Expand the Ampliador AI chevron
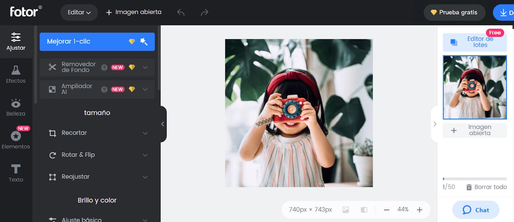 tap(145, 90)
